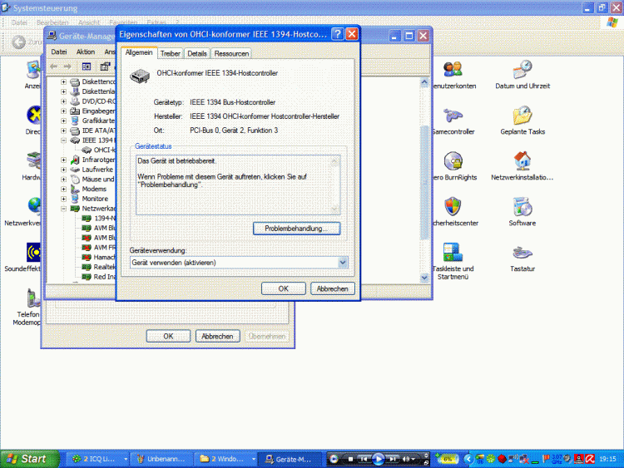This screenshot has height=468, width=624.
Task: Click Windows flag logo in Systemsteuerung
Action: (x=612, y=22)
